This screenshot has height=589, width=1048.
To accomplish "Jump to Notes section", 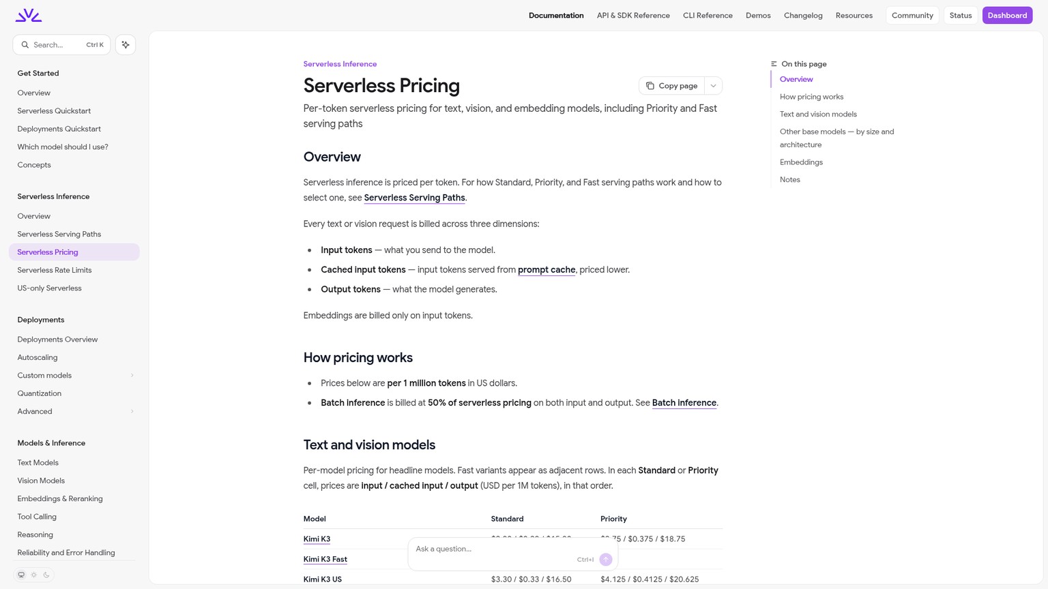I will (x=790, y=180).
